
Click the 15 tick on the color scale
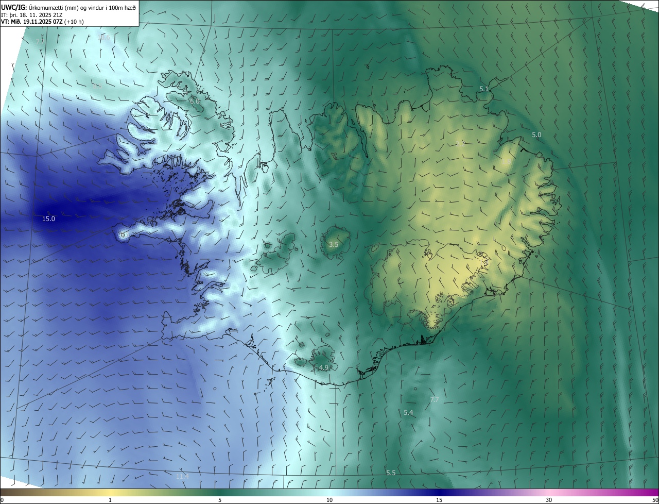pos(439,500)
